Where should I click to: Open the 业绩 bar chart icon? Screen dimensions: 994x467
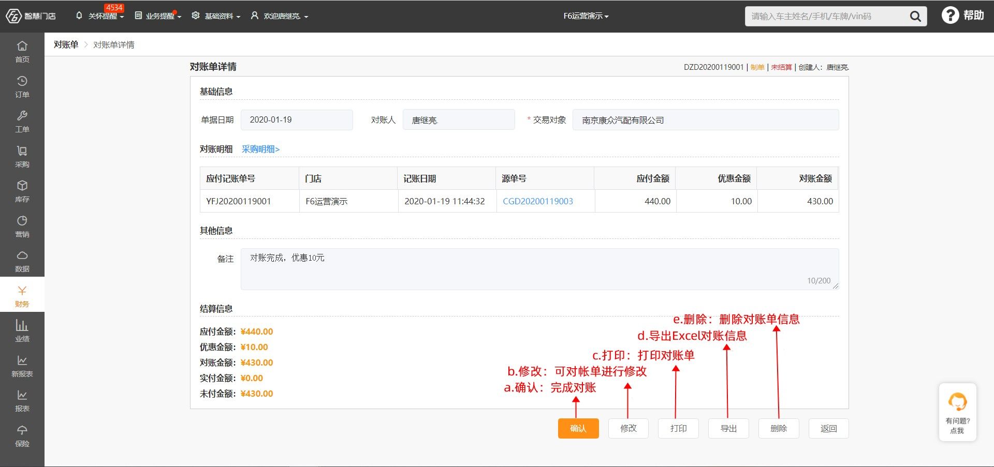tap(22, 325)
